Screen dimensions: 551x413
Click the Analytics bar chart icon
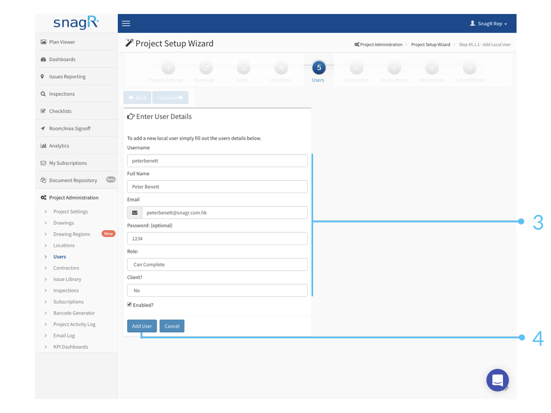(x=43, y=146)
